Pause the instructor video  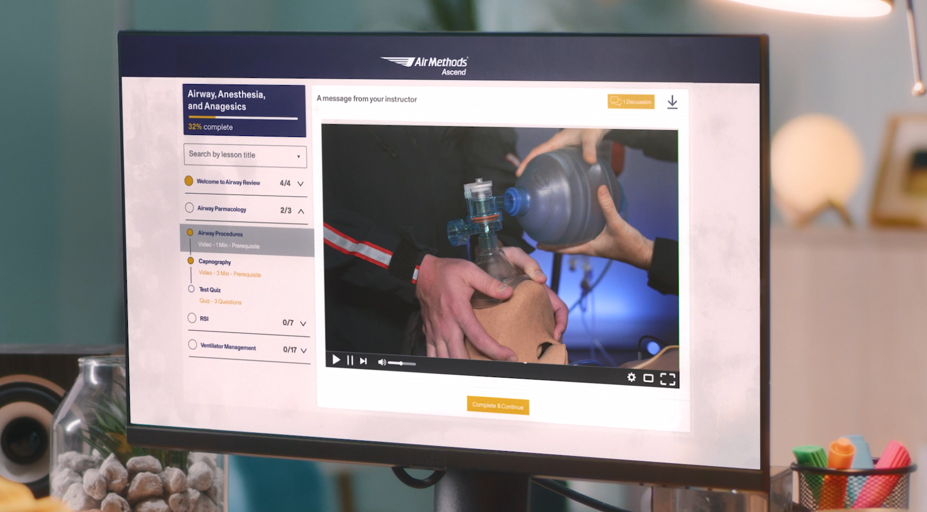(x=350, y=360)
